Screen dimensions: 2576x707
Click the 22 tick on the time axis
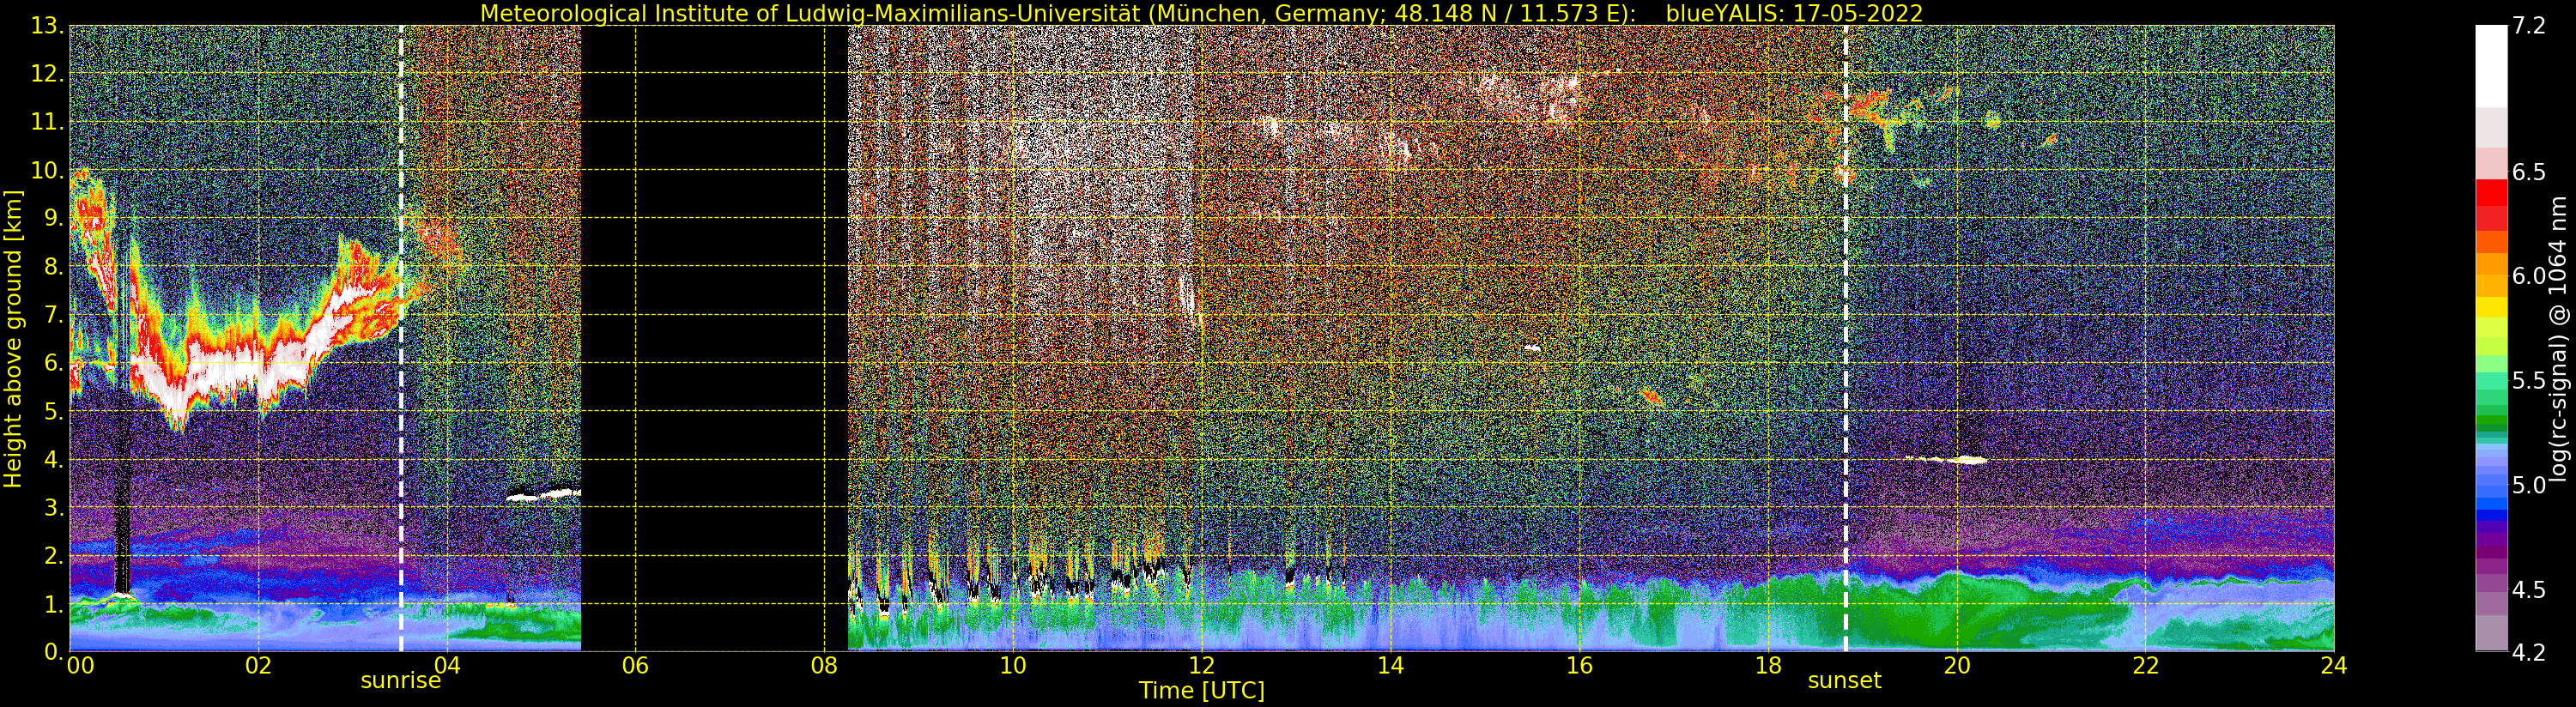point(2145,665)
